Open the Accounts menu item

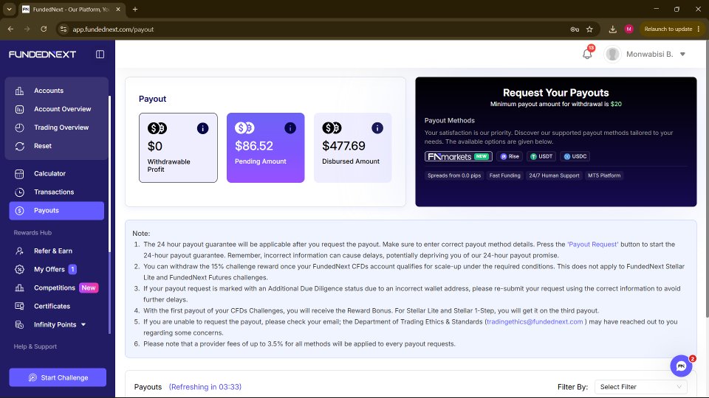(57, 91)
